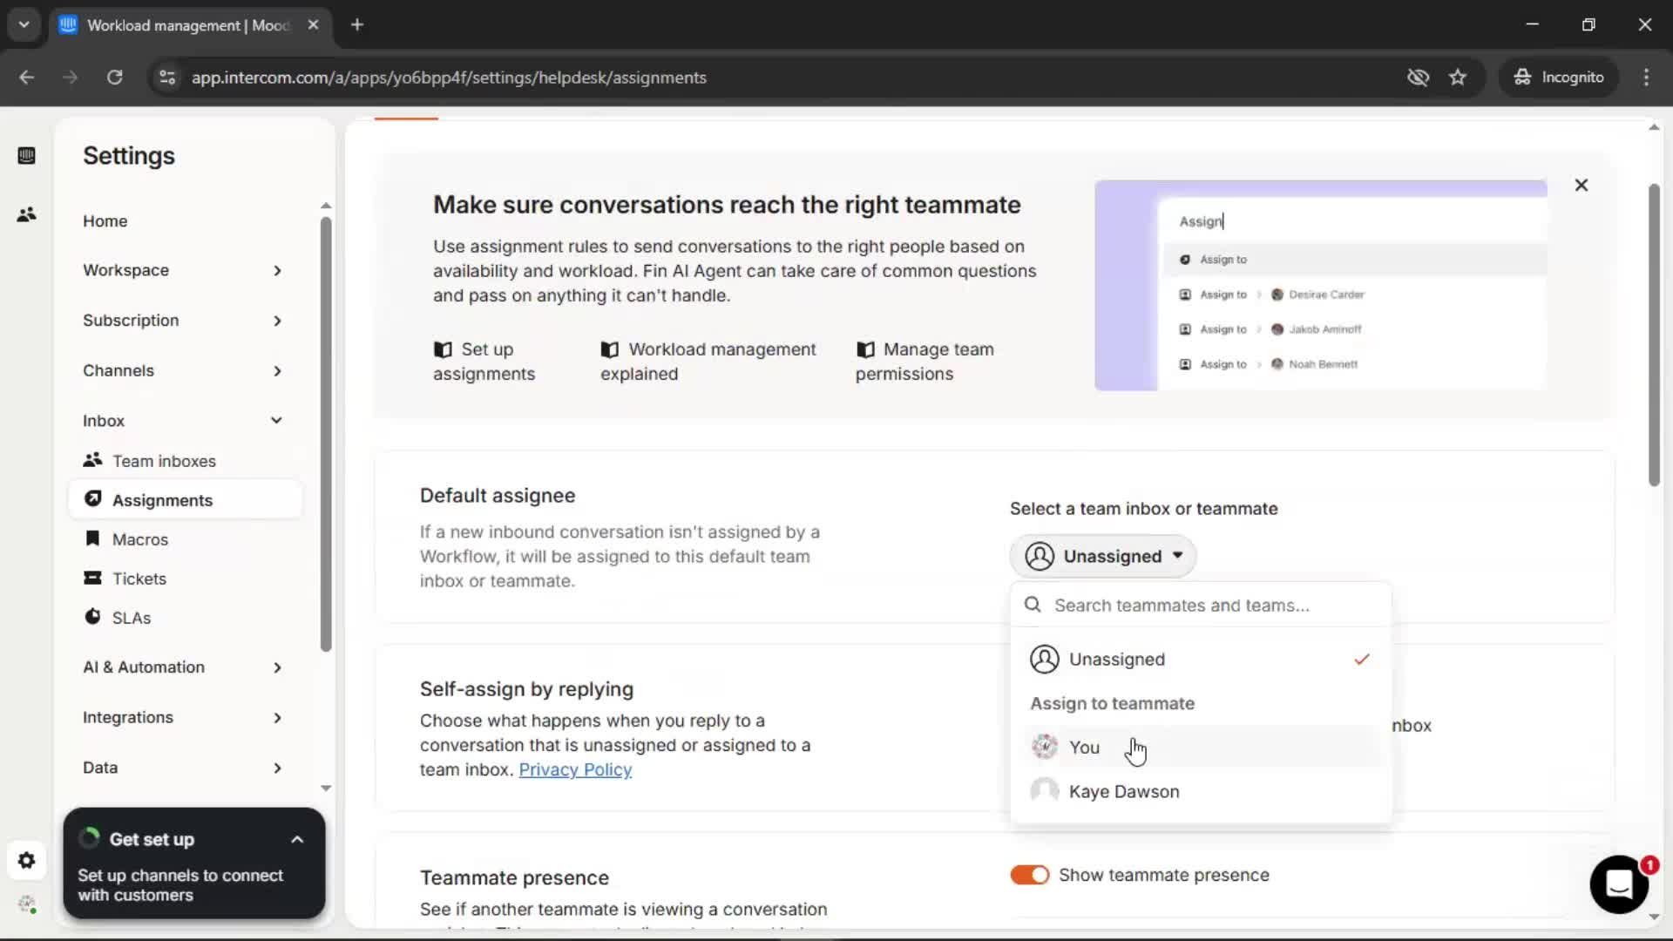Open a new browser tab
The width and height of the screenshot is (1673, 941).
[x=357, y=25]
